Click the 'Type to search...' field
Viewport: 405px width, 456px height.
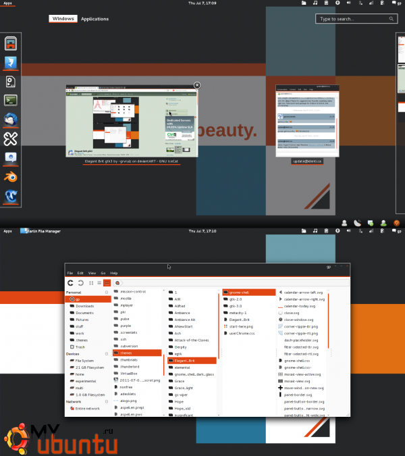tap(352, 19)
